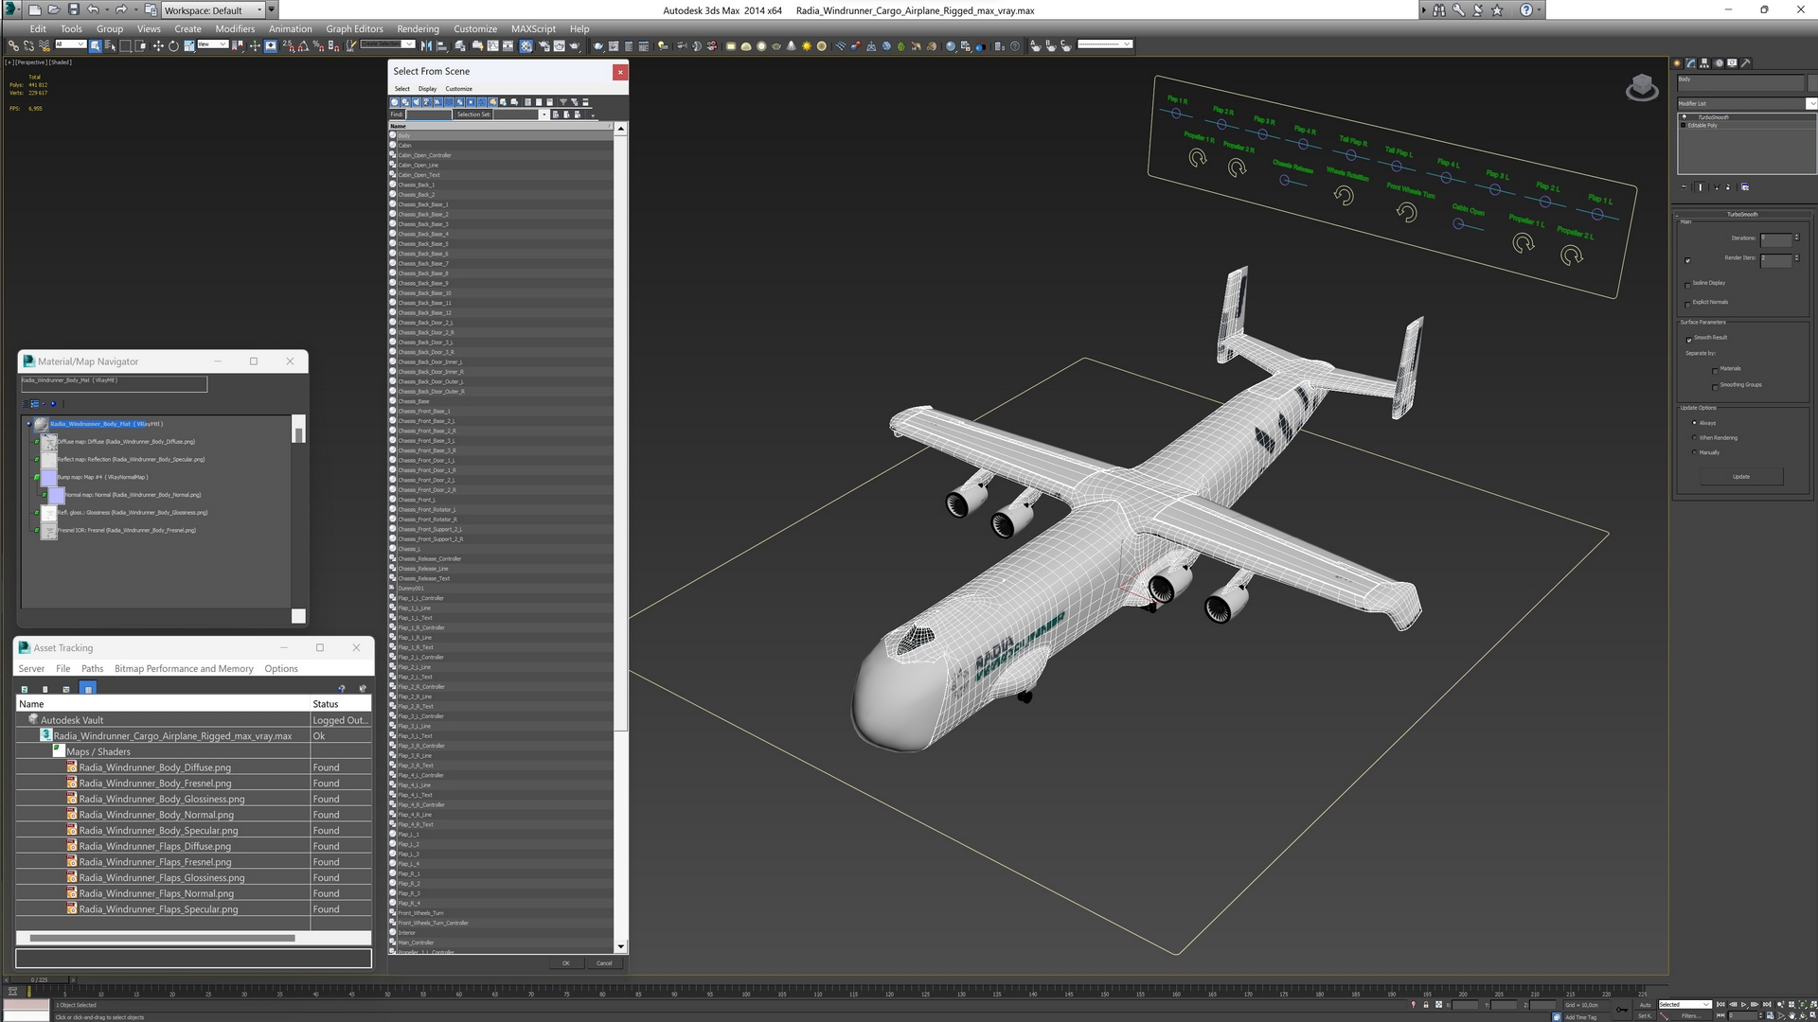Image resolution: width=1818 pixels, height=1022 pixels.
Task: Open the Create tab in the command panel
Action: (x=1678, y=63)
